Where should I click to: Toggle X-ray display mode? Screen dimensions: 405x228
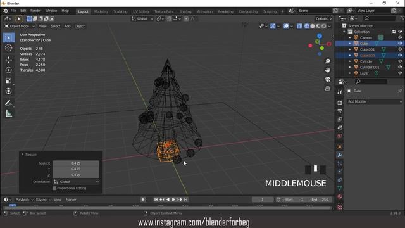[x=299, y=26]
